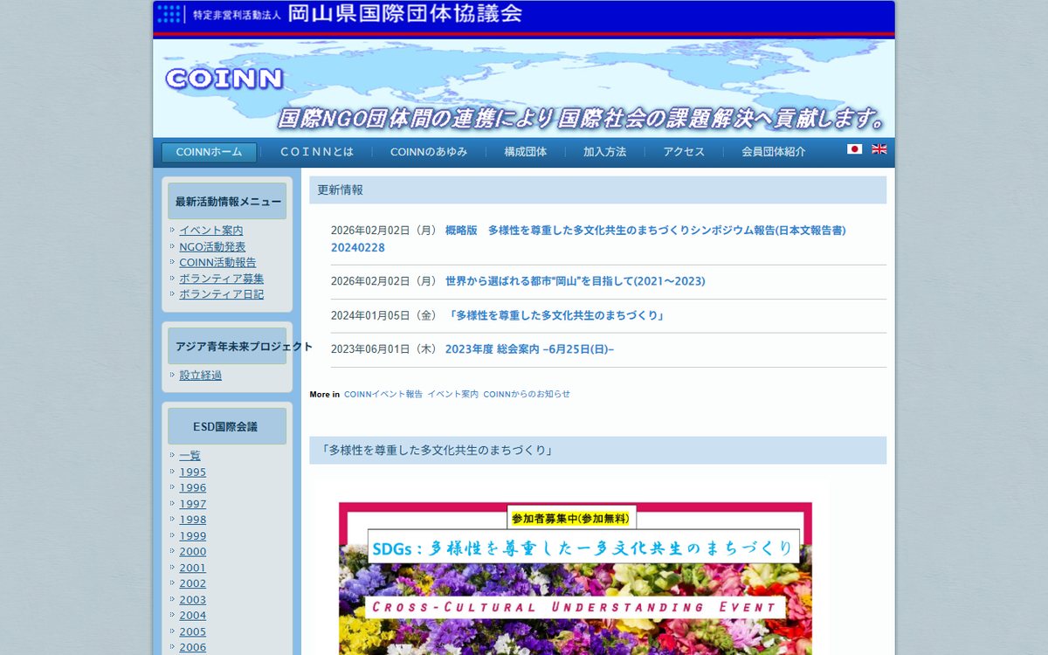Open the COINNイベント報告 category link
The width and height of the screenshot is (1048, 655).
coord(383,394)
